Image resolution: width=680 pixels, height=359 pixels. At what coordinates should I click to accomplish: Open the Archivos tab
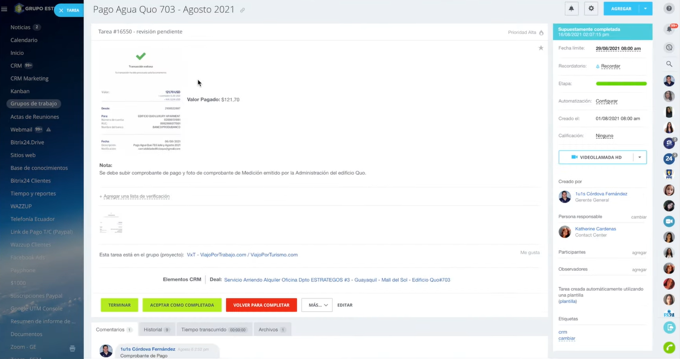[272, 330]
